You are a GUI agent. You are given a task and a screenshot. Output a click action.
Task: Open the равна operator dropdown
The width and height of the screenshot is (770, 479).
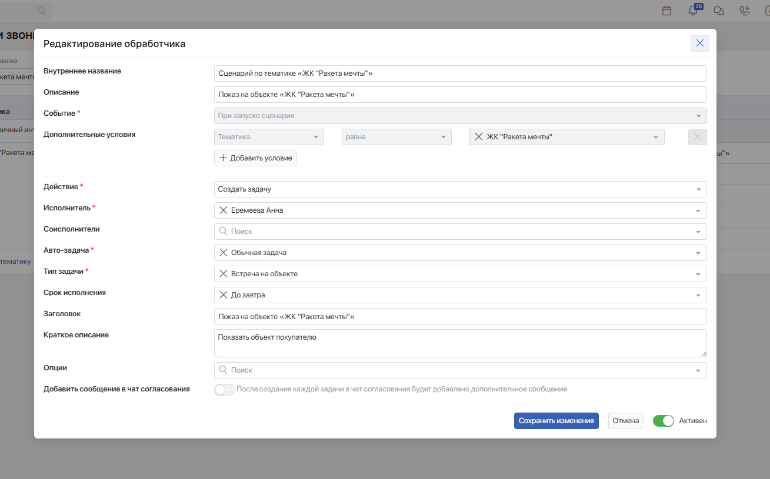pos(396,137)
